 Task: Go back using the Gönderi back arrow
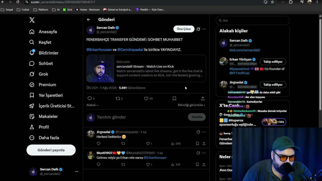click(x=89, y=20)
